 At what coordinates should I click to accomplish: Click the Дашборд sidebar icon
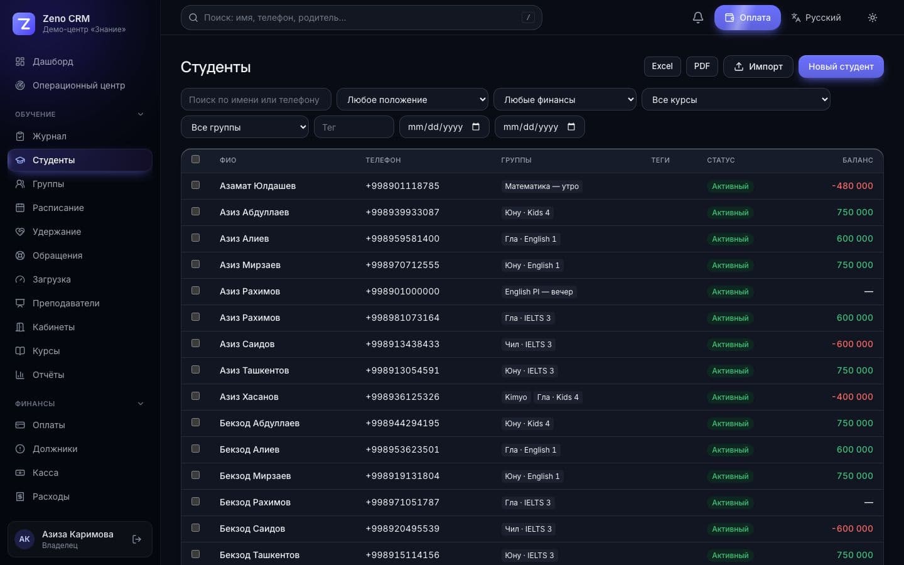click(20, 62)
